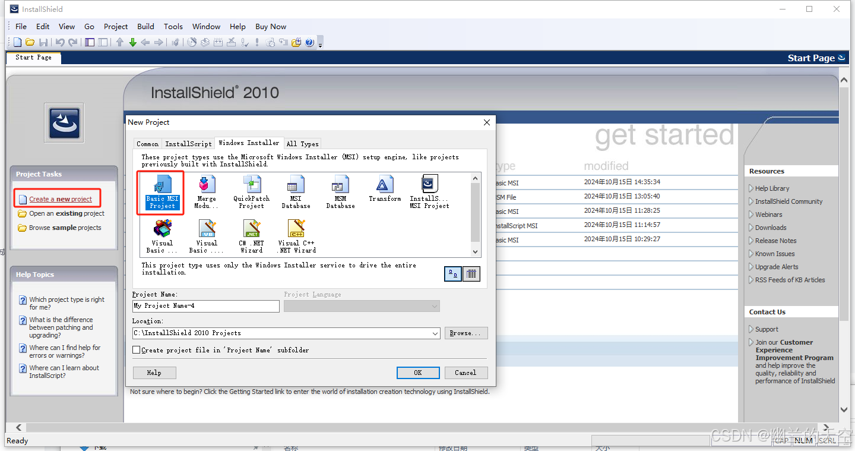Viewport: 855px width, 451px height.
Task: Expand the toolbar options overflow arrow
Action: [x=320, y=43]
